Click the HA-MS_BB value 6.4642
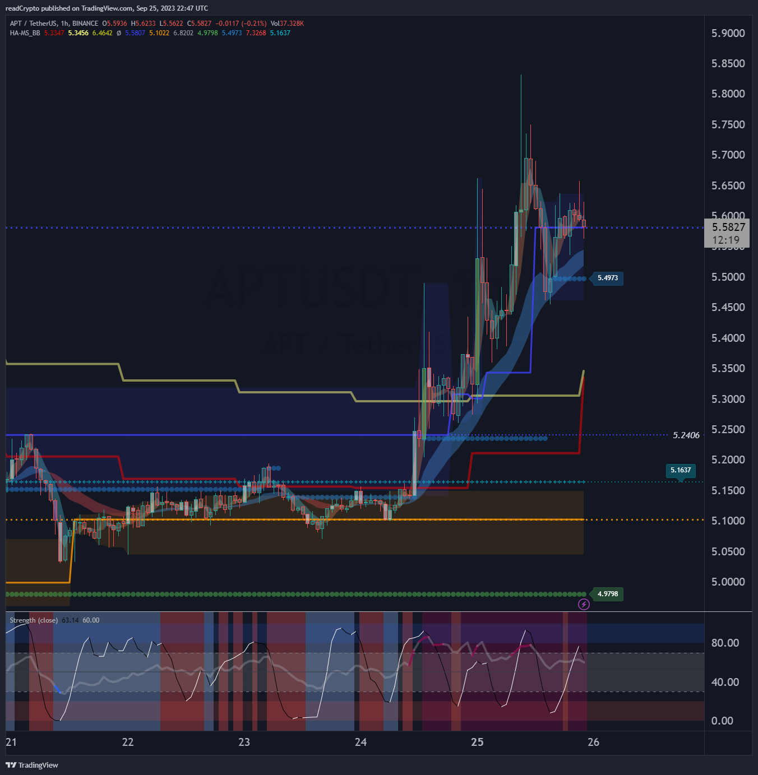The width and height of the screenshot is (758, 775). pos(103,33)
